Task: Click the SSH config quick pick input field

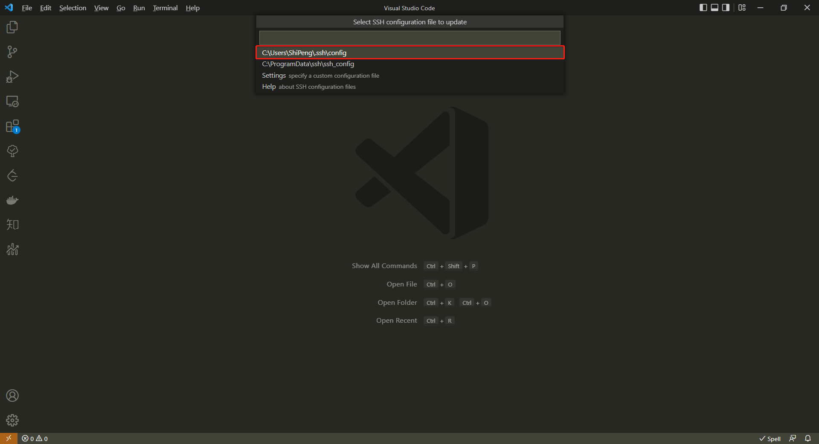Action: (409, 38)
